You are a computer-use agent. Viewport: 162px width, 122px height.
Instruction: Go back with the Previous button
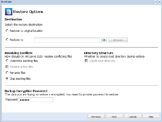click(96, 117)
